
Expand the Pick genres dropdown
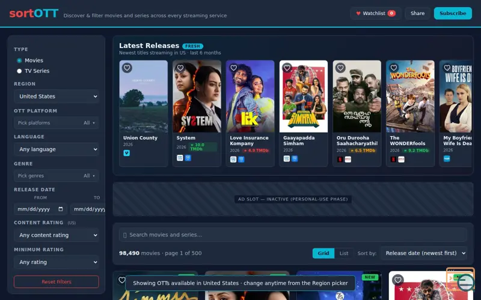(57, 176)
